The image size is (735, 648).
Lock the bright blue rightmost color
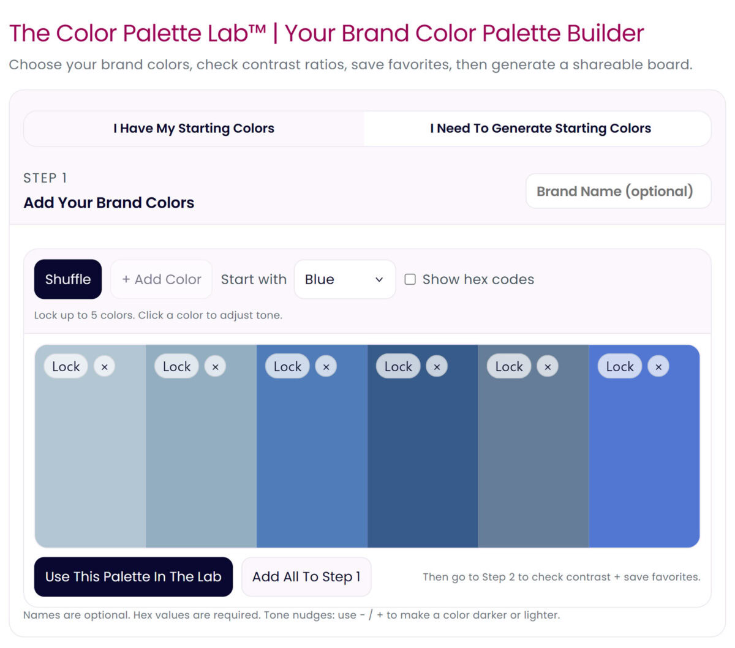619,366
